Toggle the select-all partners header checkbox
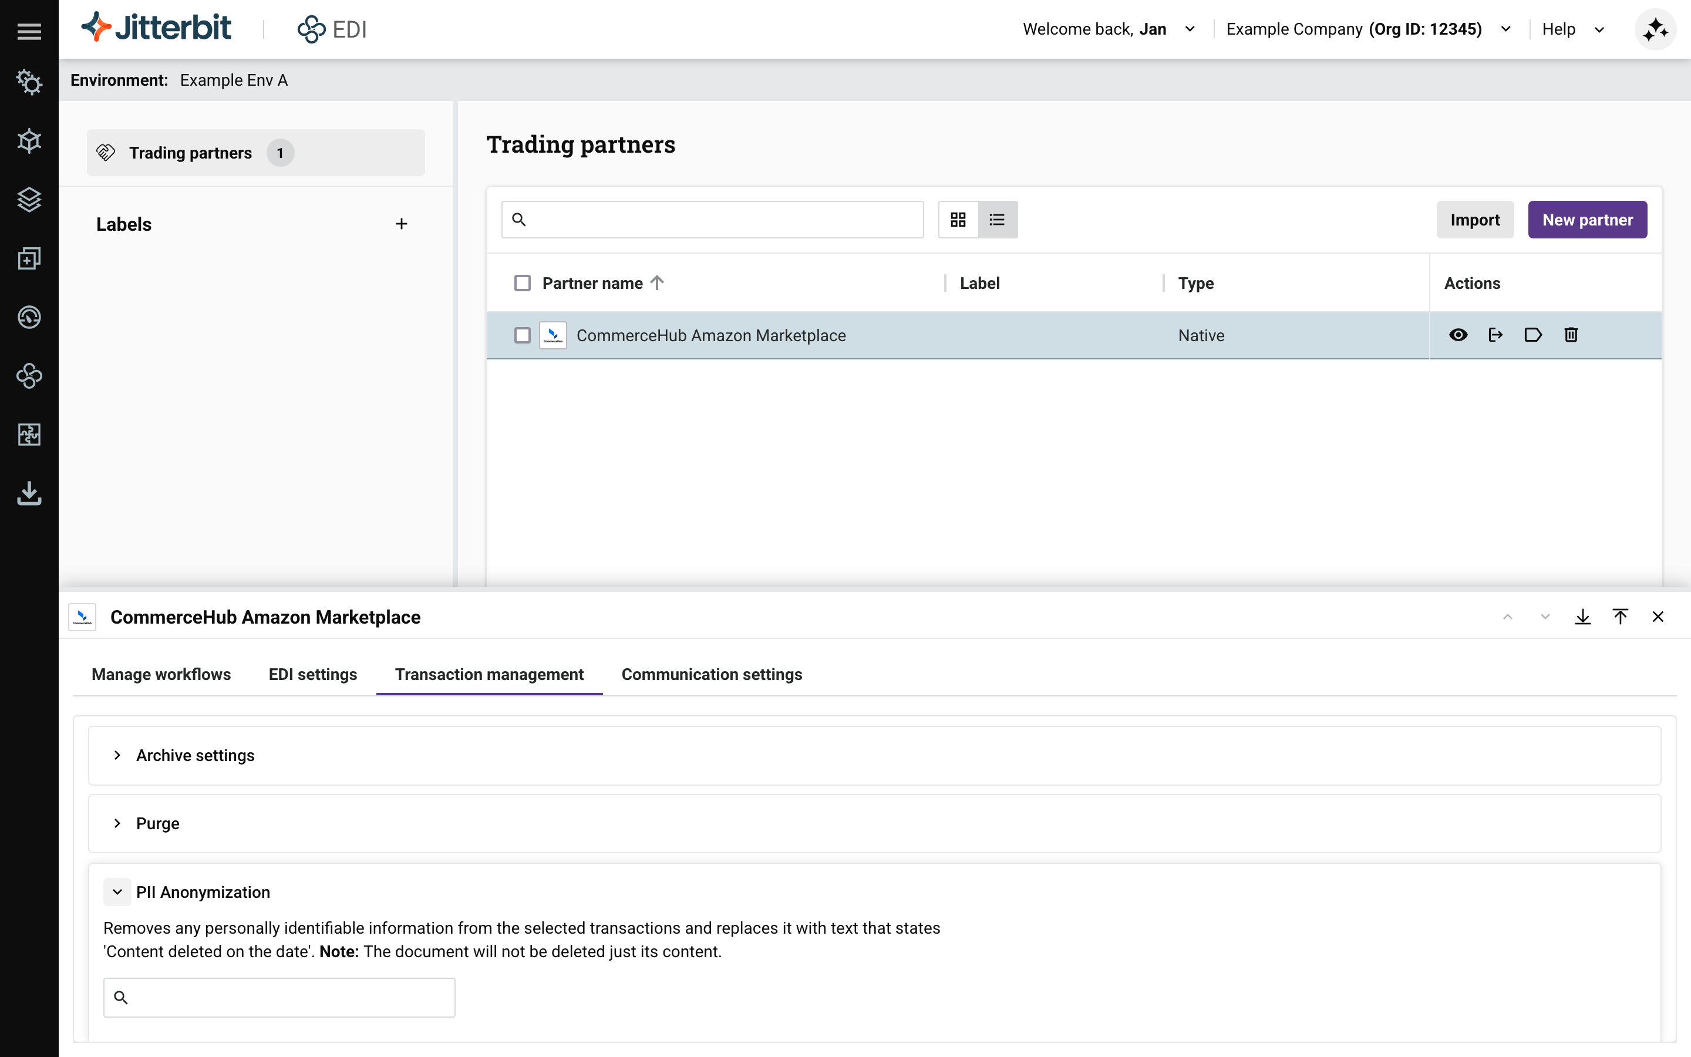 522,283
